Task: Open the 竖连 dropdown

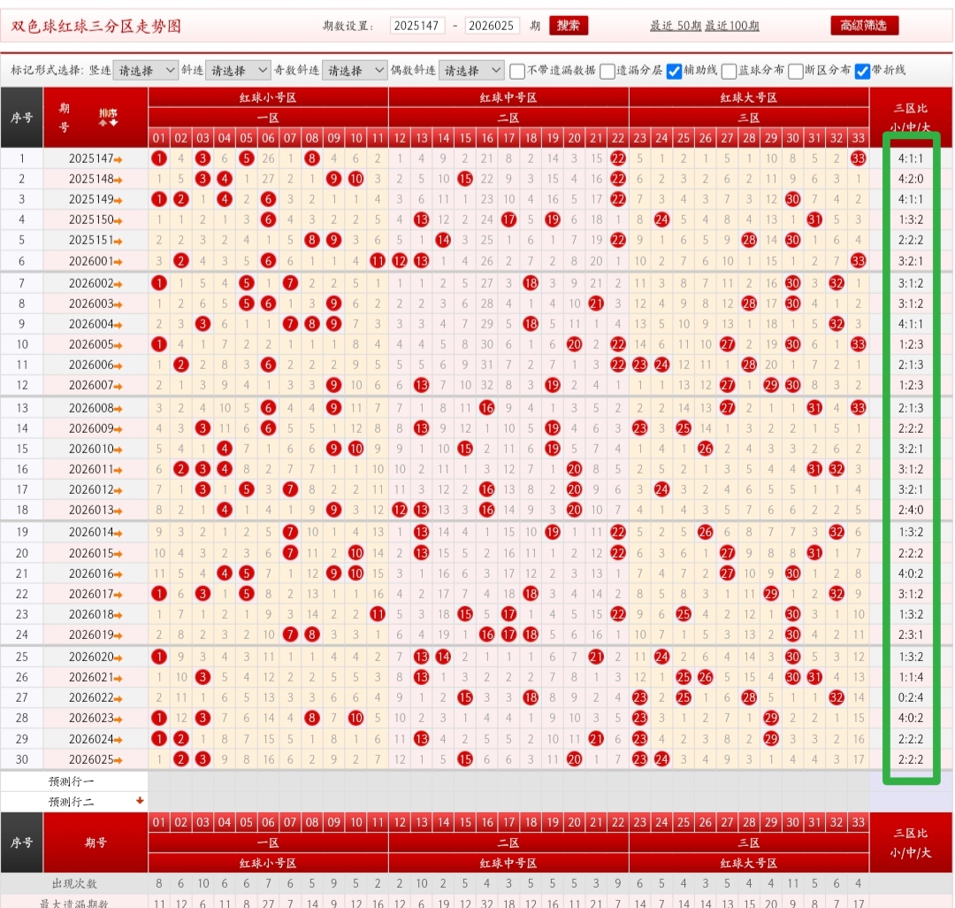Action: pyautogui.click(x=146, y=70)
